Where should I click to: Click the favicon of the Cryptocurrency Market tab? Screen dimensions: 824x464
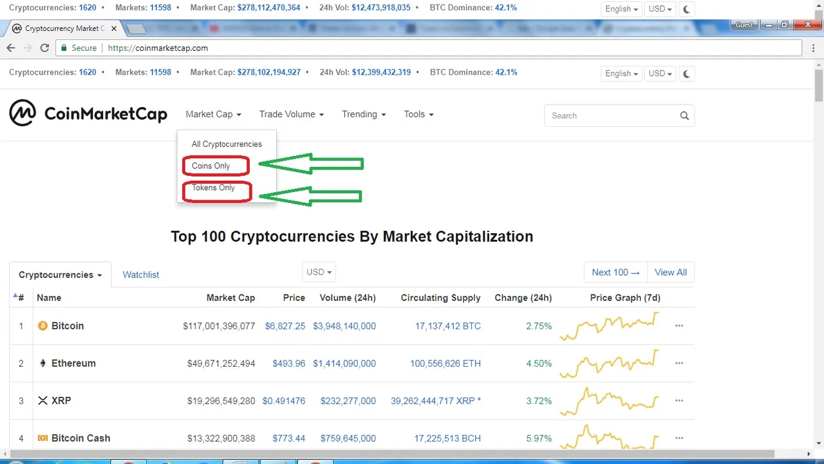point(17,28)
